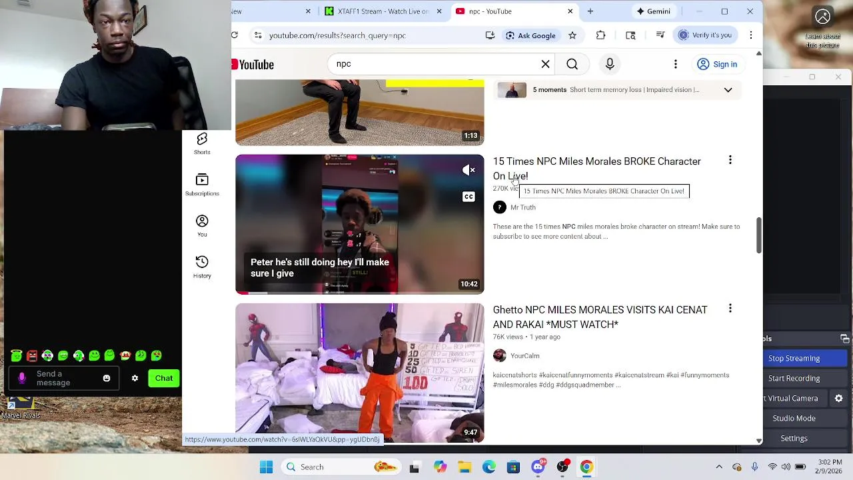Switch to the XTAFF1 Stream tab
This screenshot has height=480, width=853.
[383, 11]
